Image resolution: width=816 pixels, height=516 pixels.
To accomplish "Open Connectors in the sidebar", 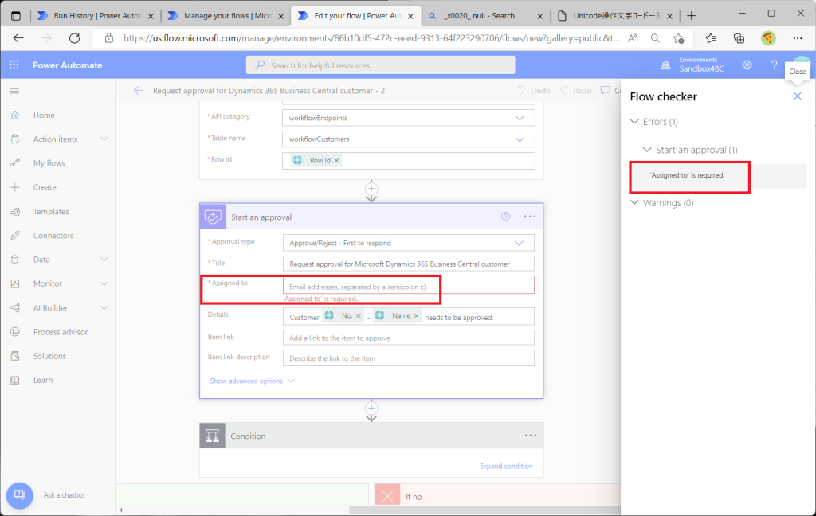I will (x=53, y=235).
